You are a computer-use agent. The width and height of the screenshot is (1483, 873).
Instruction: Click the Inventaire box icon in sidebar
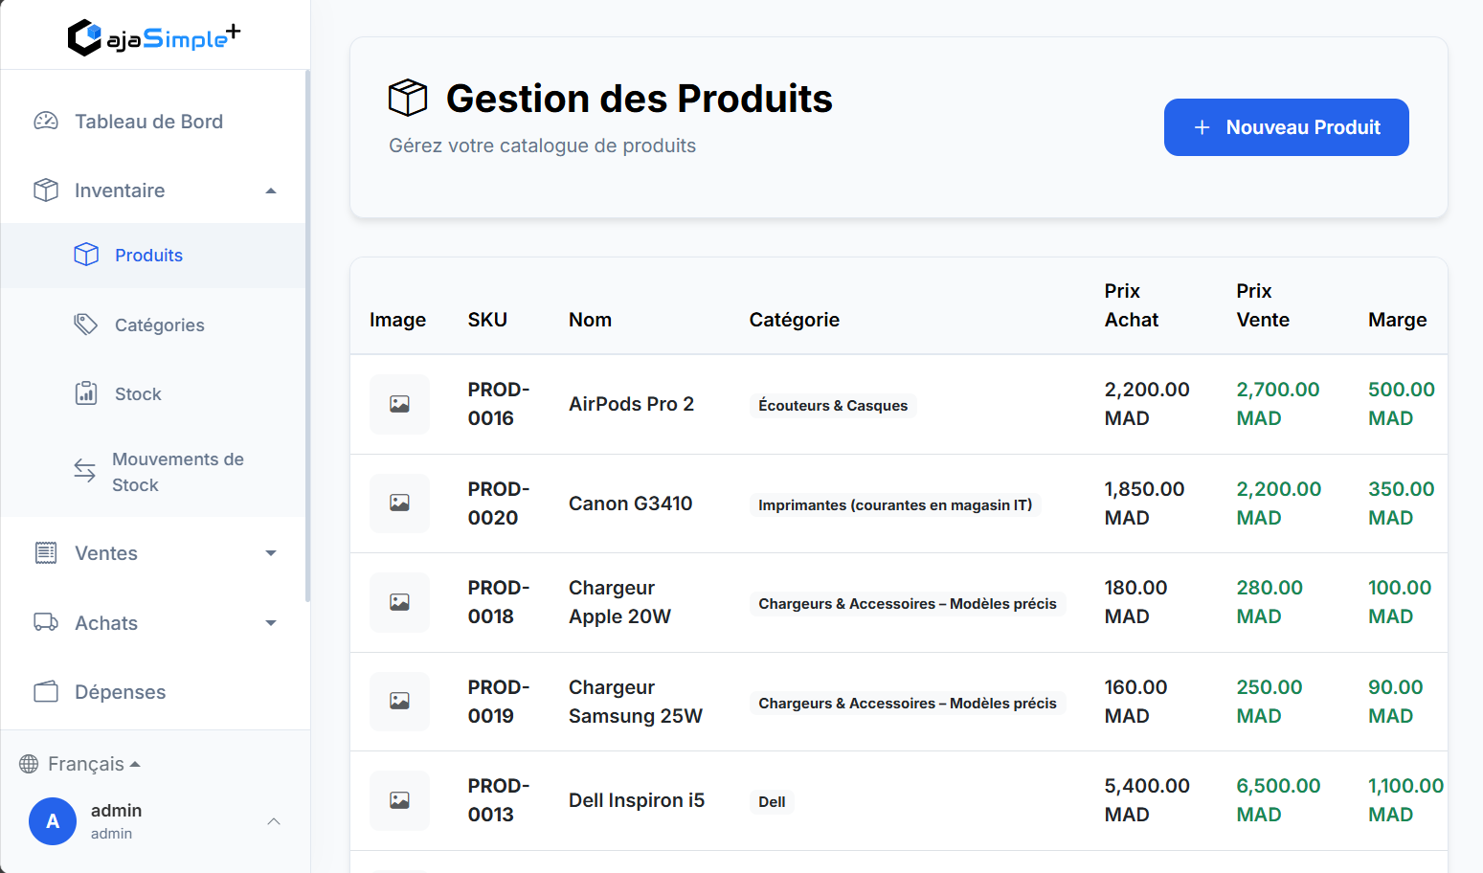coord(46,190)
